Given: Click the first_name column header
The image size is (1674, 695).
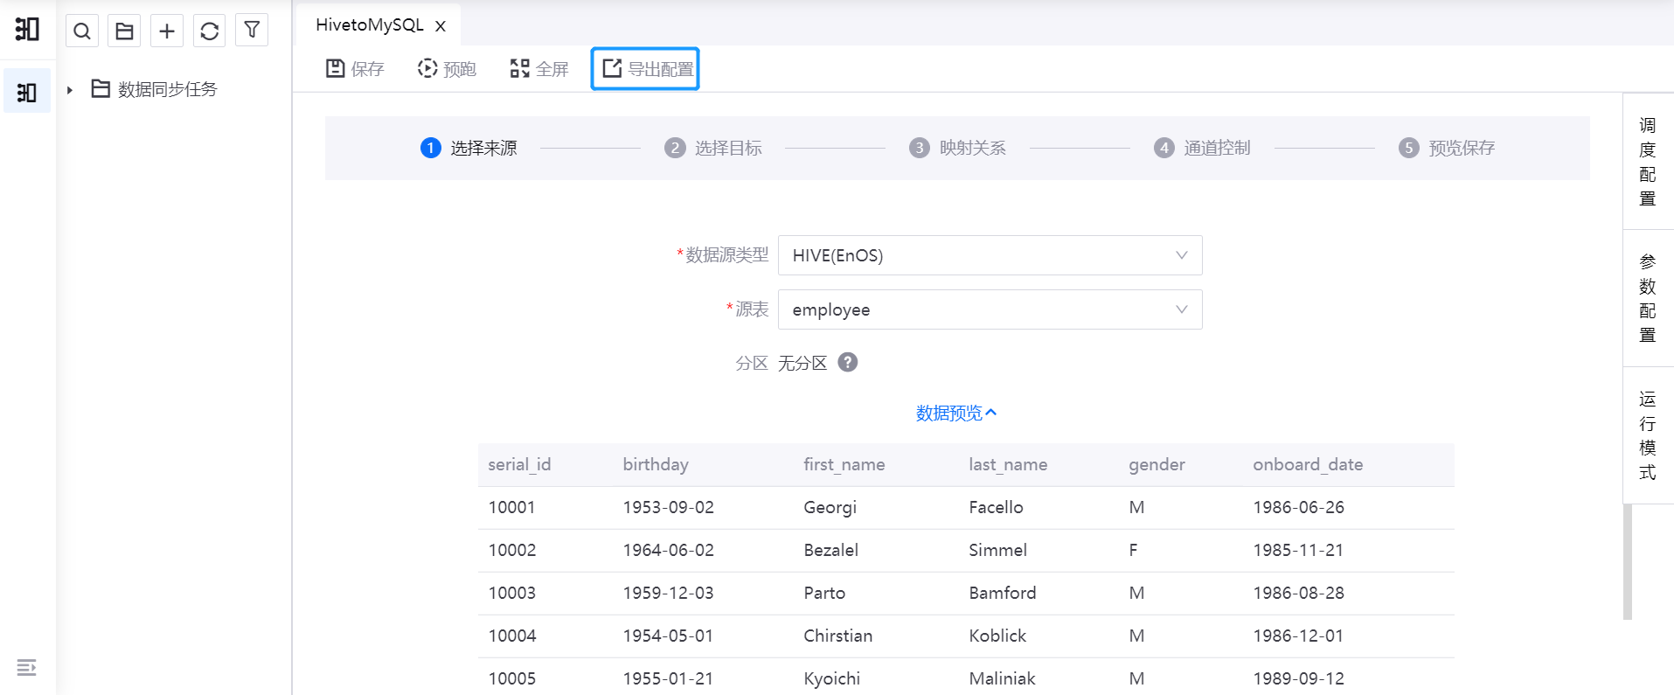Looking at the screenshot, I should coord(844,464).
